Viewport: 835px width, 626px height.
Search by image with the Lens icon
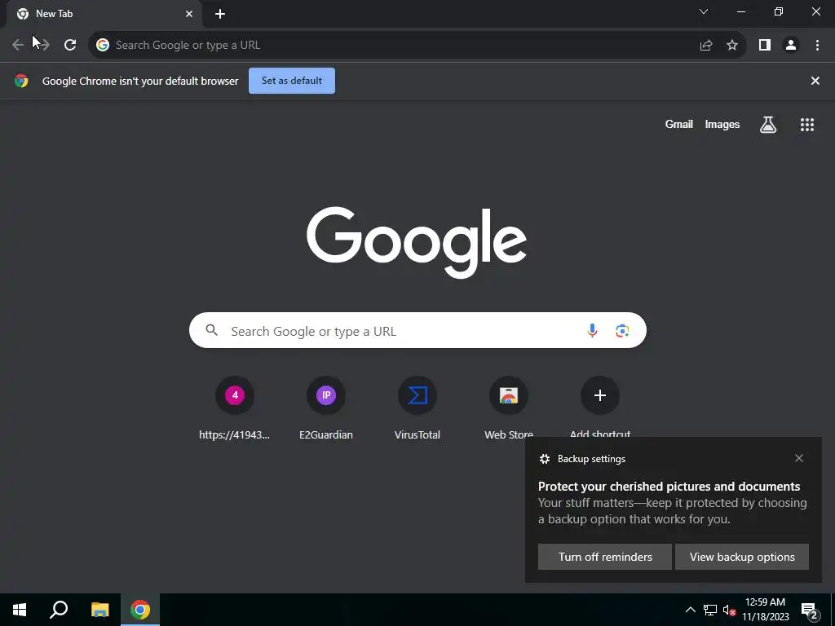point(622,331)
